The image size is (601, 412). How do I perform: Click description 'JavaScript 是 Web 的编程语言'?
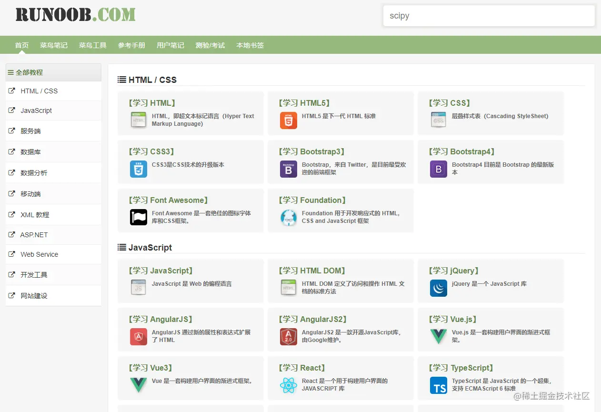(192, 283)
